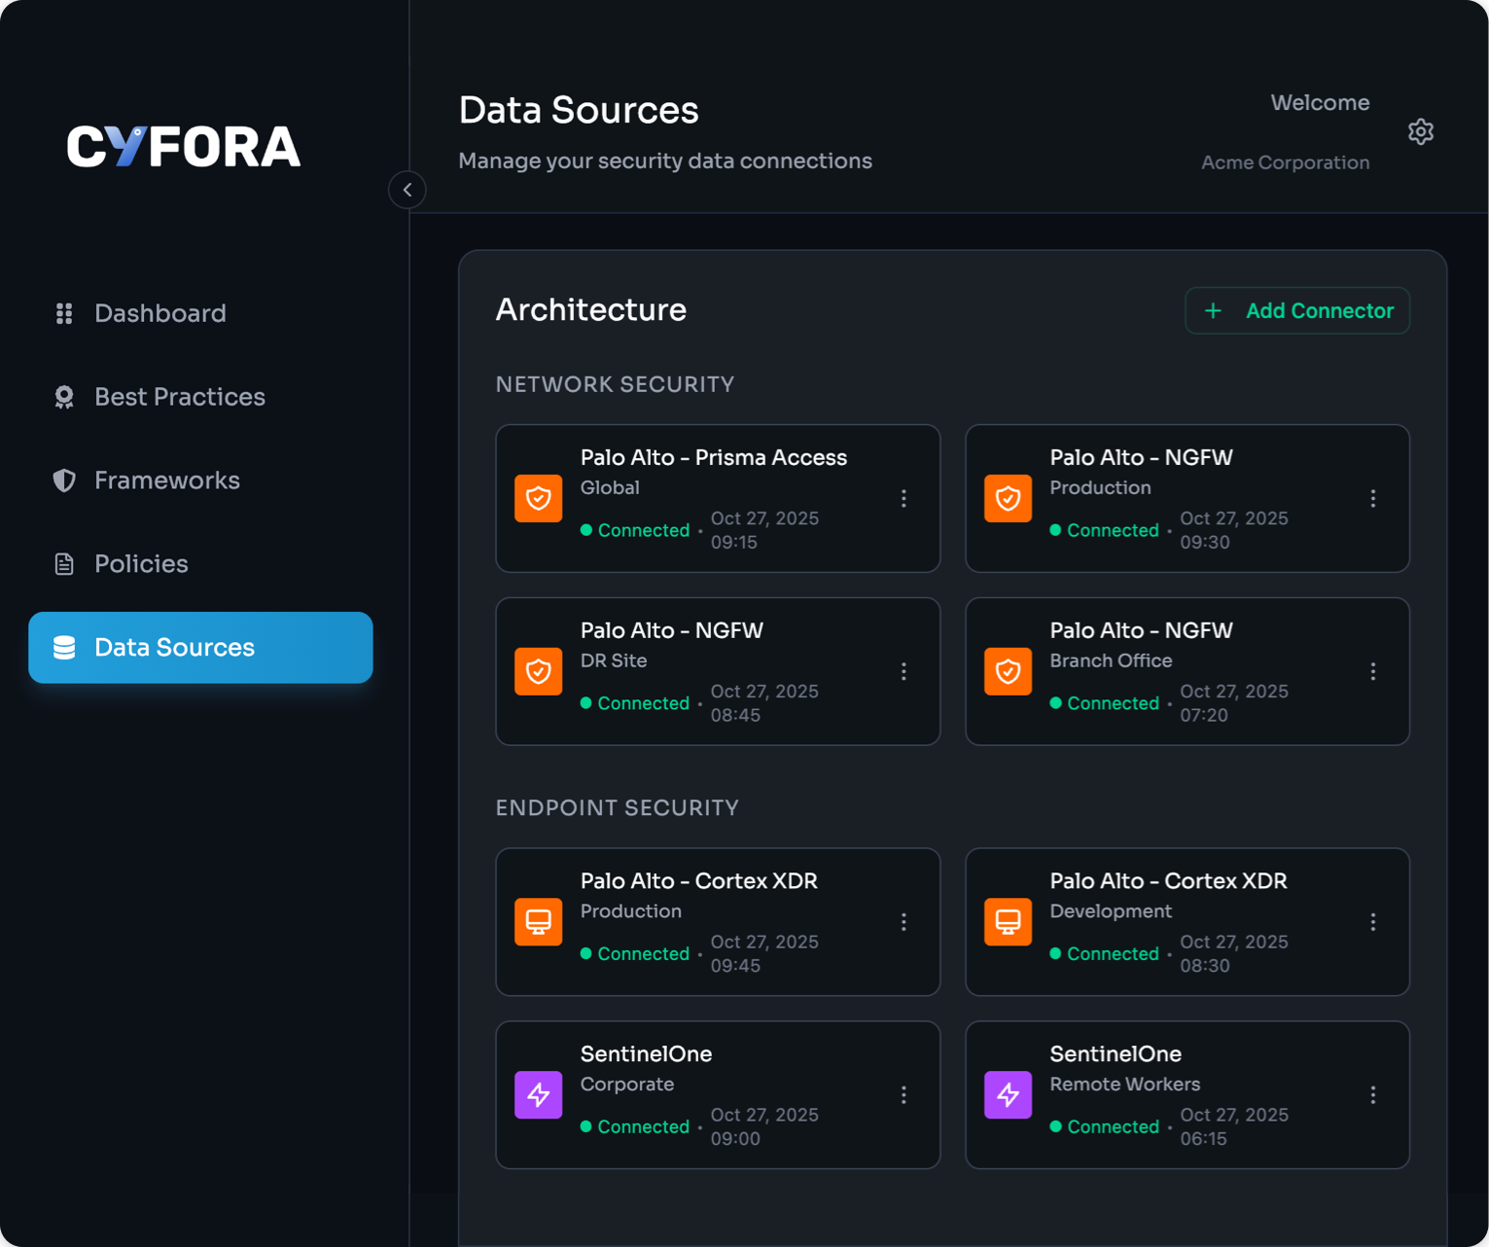Open the options menu for Prisma Access Global

click(x=904, y=498)
